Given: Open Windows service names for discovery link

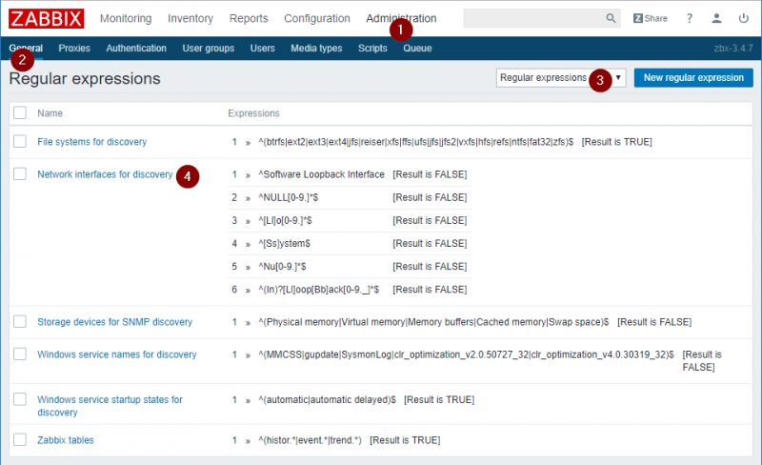Looking at the screenshot, I should coord(116,354).
